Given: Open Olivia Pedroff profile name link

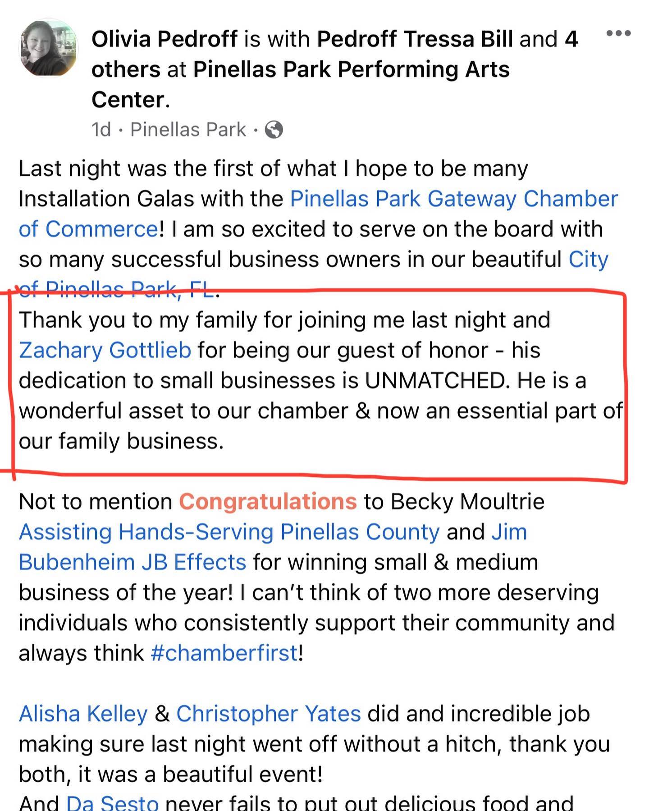Looking at the screenshot, I should [165, 39].
